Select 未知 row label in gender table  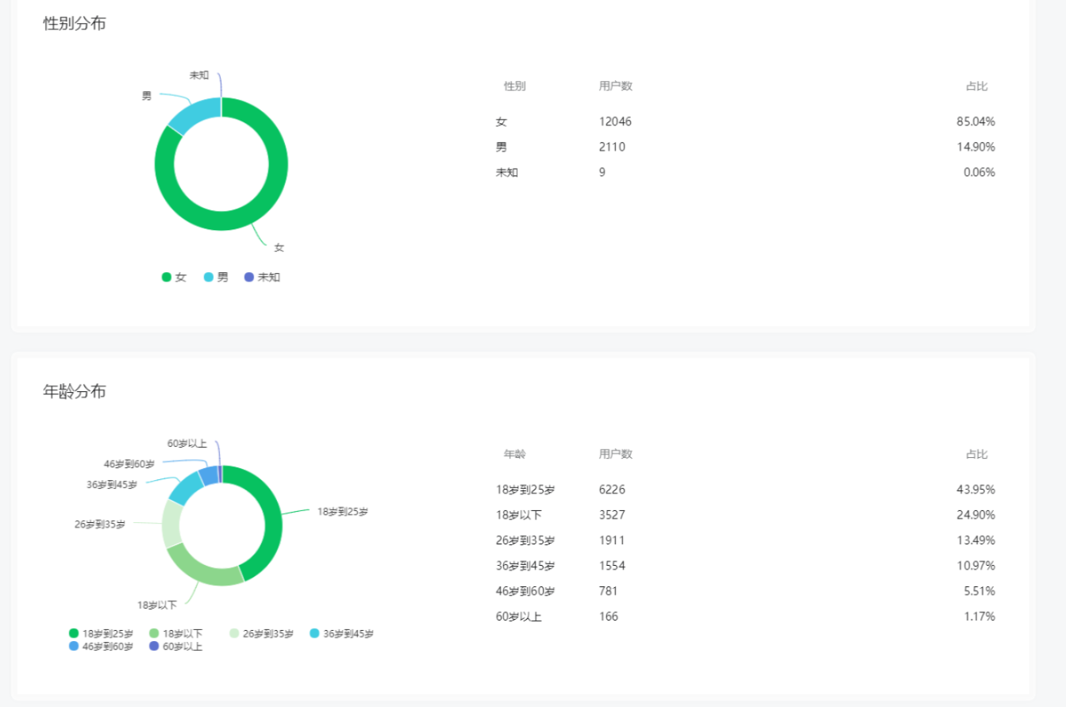[506, 172]
